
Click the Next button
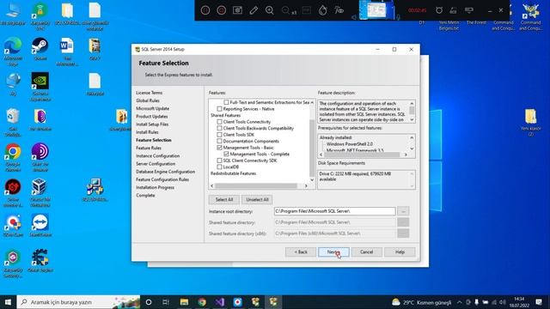(333, 251)
